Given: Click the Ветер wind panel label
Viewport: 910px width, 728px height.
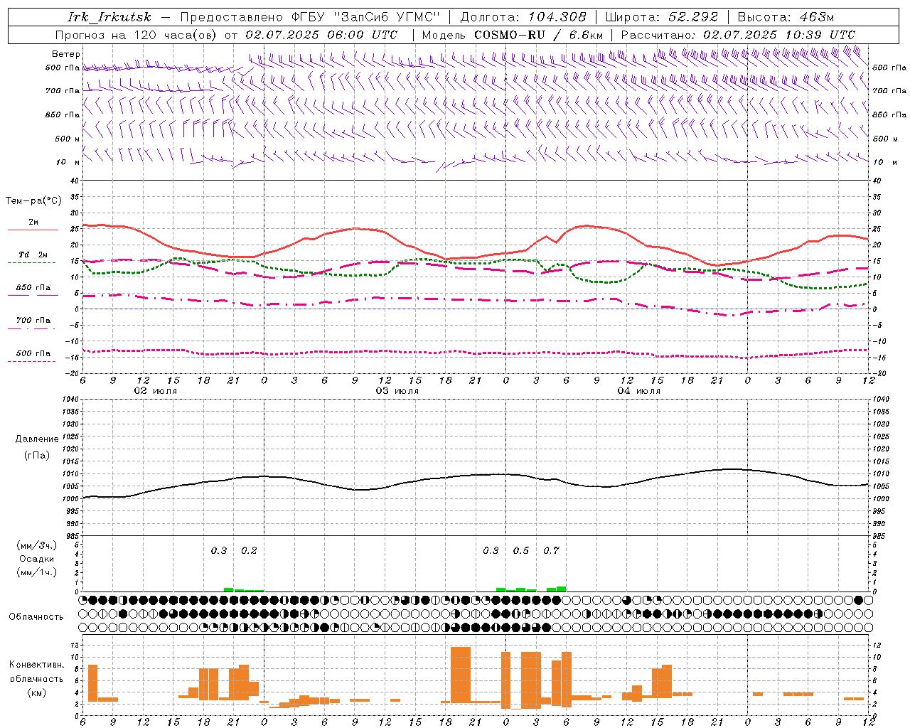Looking at the screenshot, I should click(66, 54).
